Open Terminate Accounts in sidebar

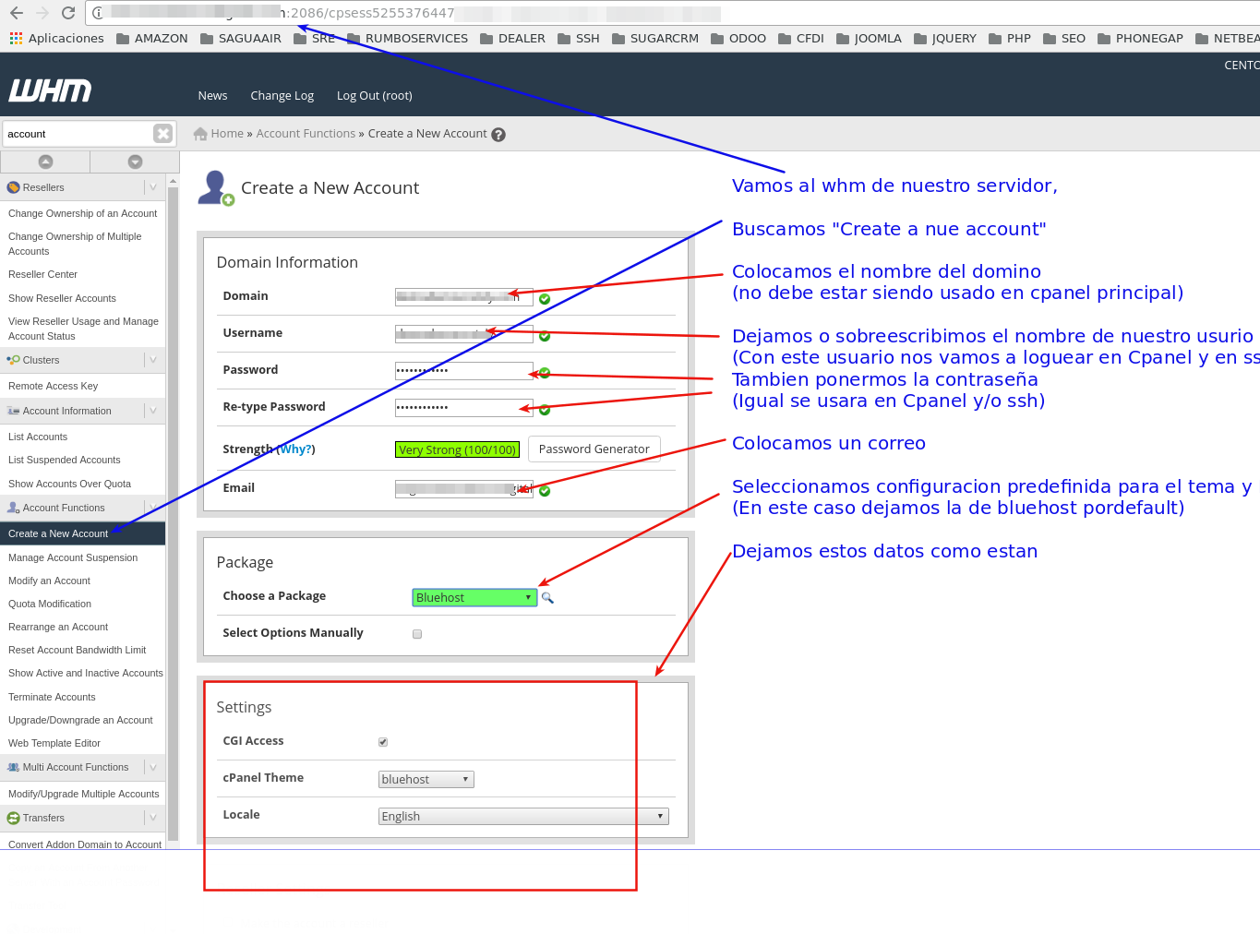tap(52, 697)
